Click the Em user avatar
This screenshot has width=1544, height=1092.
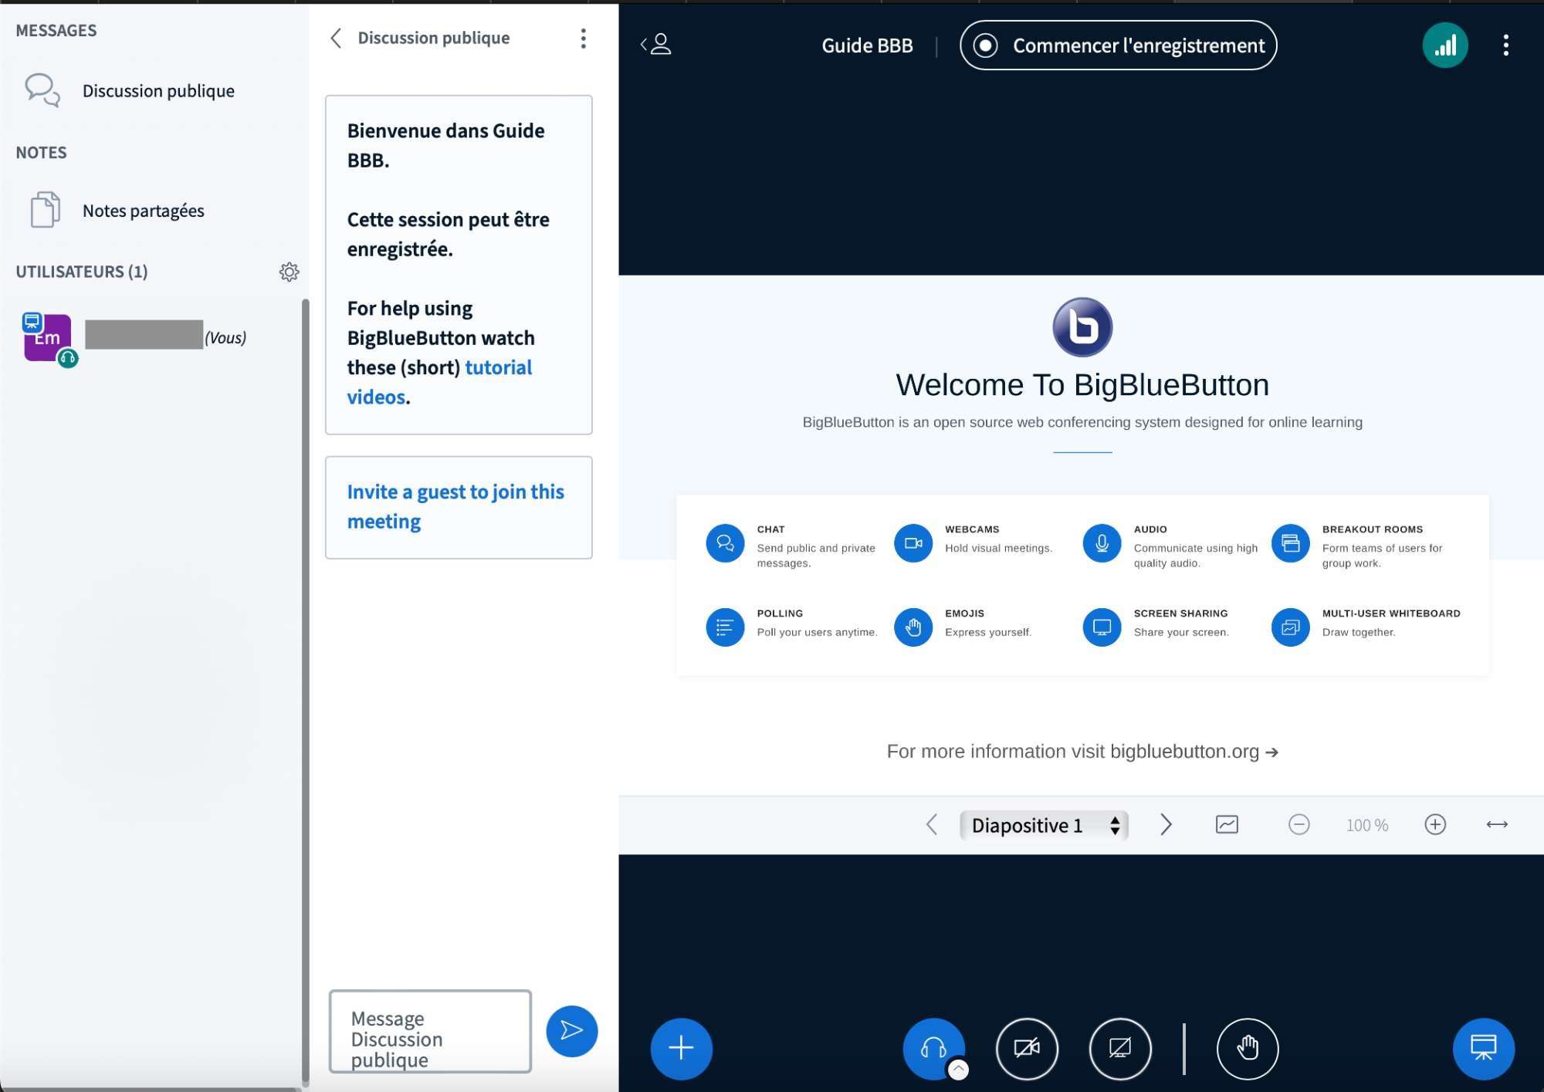[48, 337]
